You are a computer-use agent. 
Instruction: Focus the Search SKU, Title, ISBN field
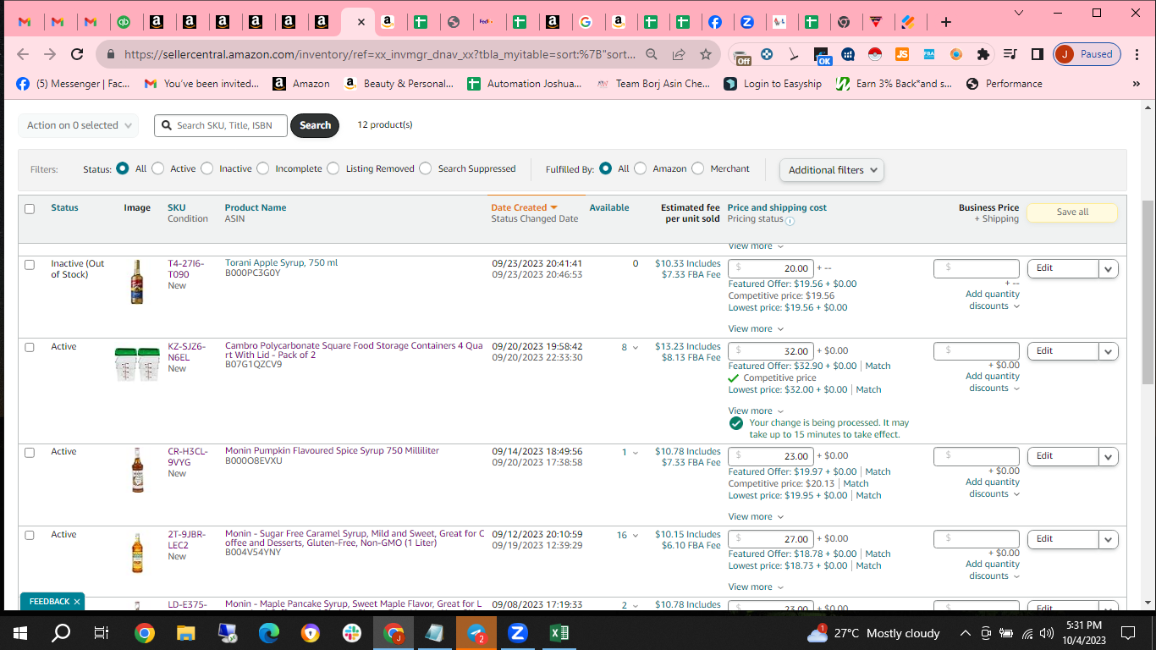point(221,125)
